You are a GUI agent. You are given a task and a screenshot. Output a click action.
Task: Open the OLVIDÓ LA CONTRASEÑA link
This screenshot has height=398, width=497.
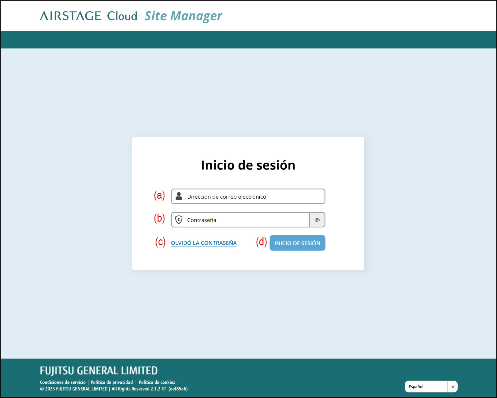pyautogui.click(x=204, y=243)
